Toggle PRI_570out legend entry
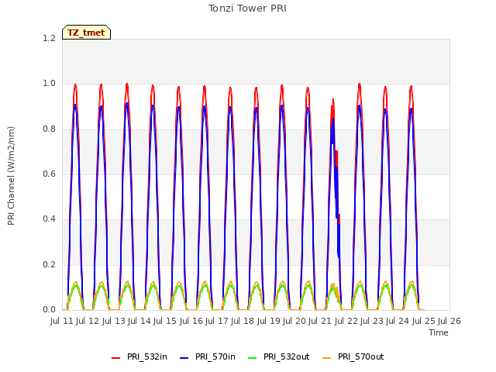Image resolution: width=496 pixels, height=372 pixels. click(353, 357)
